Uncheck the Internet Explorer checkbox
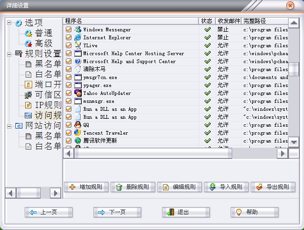 point(69,37)
